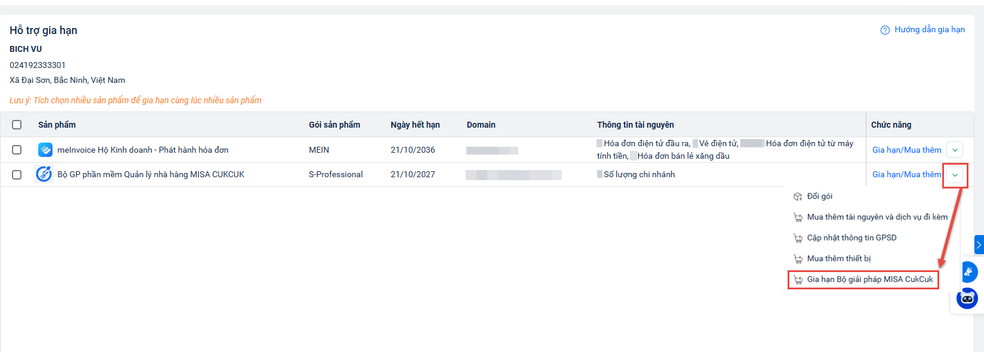Image resolution: width=984 pixels, height=352 pixels.
Task: Click the cart icon beside Mua thêm thiết bị
Action: [x=798, y=259]
